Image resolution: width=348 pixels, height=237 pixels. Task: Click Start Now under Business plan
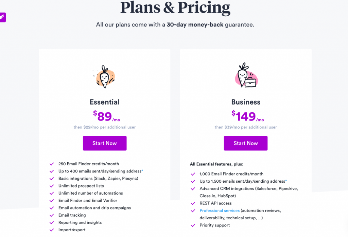245,143
